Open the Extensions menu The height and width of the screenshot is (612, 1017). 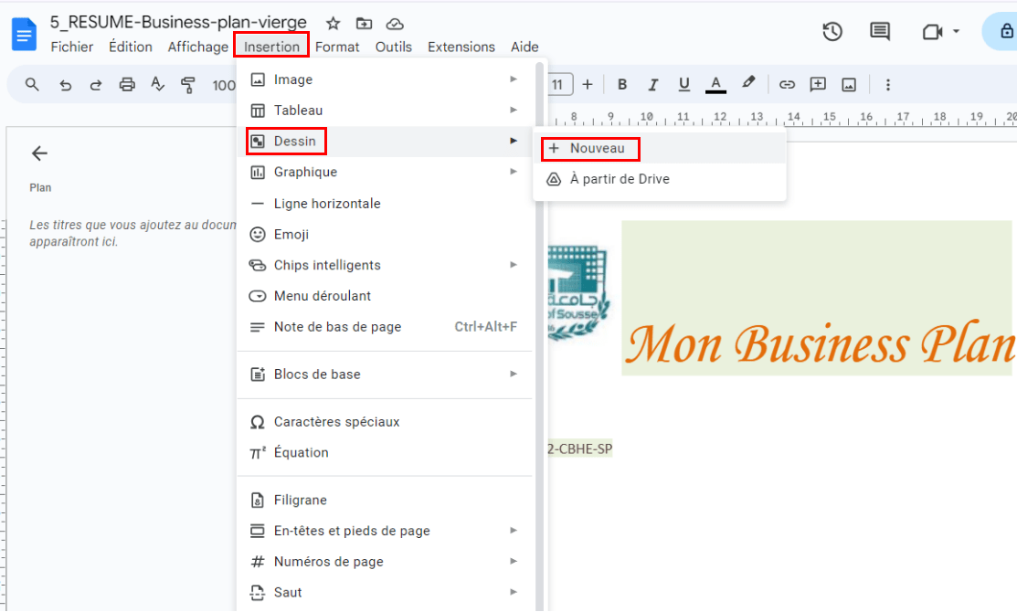461,47
